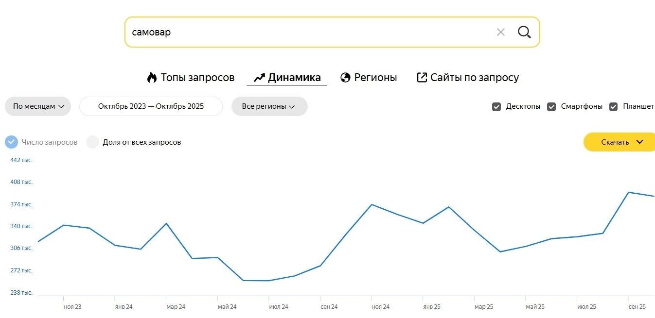Click chevron arrow on Скачать button
This screenshot has height=318, width=655.
(x=639, y=142)
